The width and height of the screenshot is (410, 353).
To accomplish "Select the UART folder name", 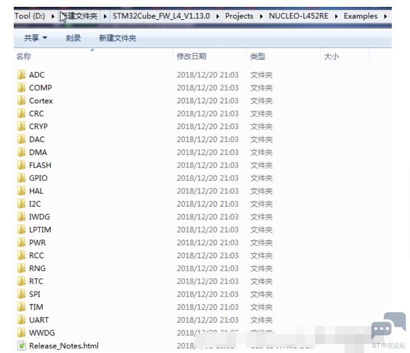I will tap(39, 320).
